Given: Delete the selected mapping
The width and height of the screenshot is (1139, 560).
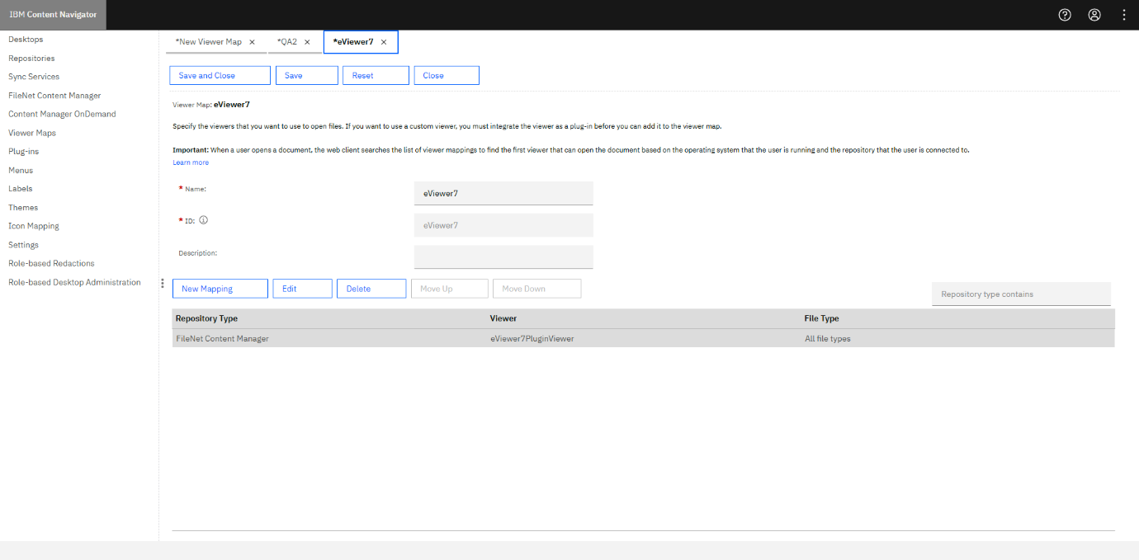Looking at the screenshot, I should tap(371, 289).
